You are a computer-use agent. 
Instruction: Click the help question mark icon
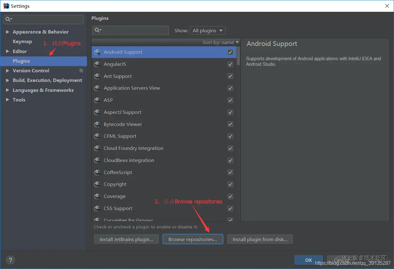tap(10, 260)
